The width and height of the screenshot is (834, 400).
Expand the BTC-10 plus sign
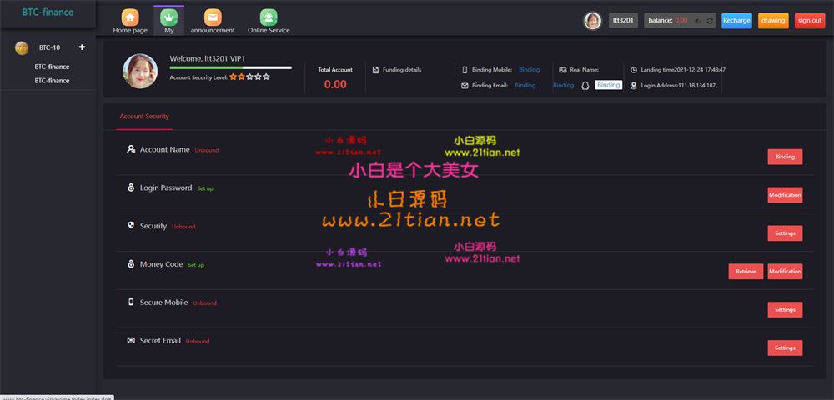pyautogui.click(x=82, y=47)
